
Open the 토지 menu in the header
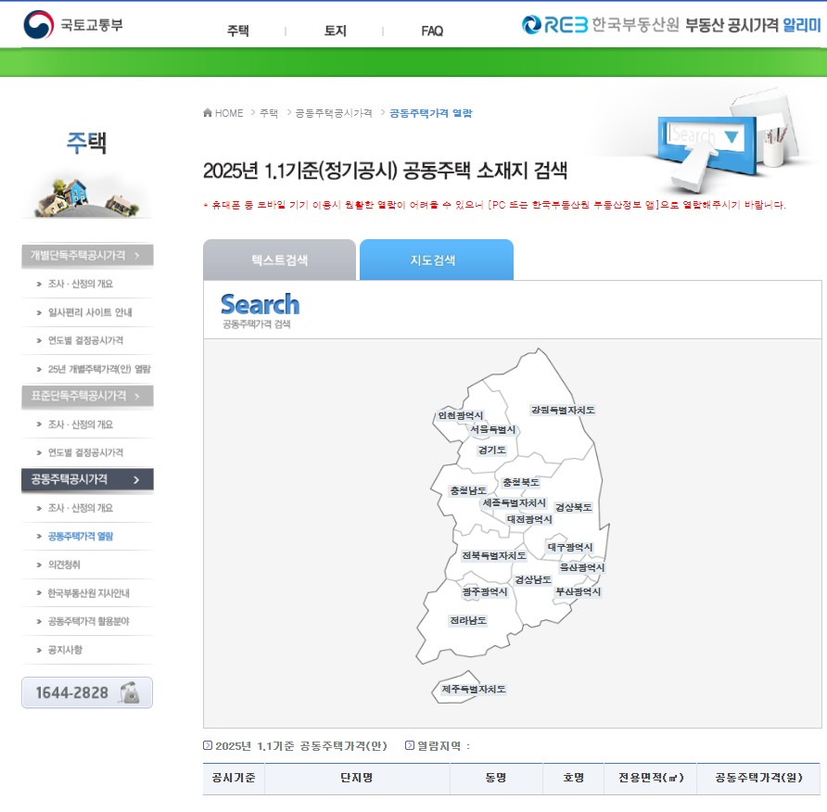[334, 31]
